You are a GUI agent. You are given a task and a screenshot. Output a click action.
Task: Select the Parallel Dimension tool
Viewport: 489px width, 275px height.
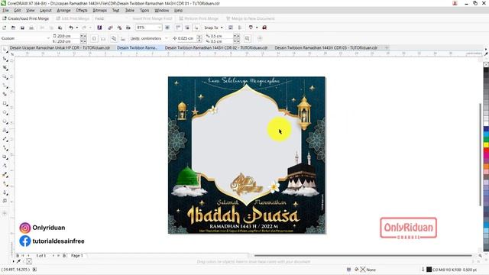[5, 139]
